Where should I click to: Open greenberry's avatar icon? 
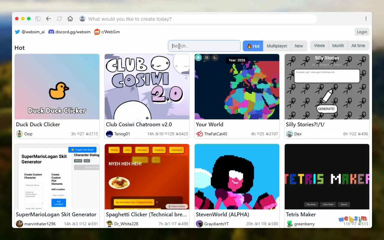pyautogui.click(x=289, y=224)
